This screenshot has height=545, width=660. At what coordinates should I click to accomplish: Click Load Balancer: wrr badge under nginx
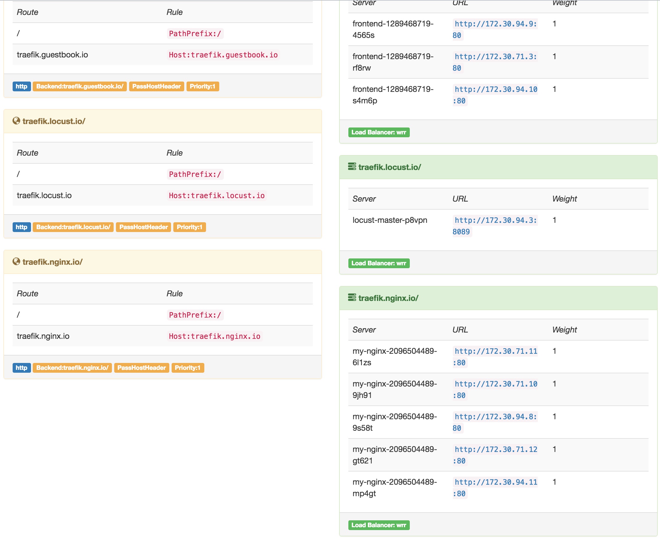click(378, 525)
